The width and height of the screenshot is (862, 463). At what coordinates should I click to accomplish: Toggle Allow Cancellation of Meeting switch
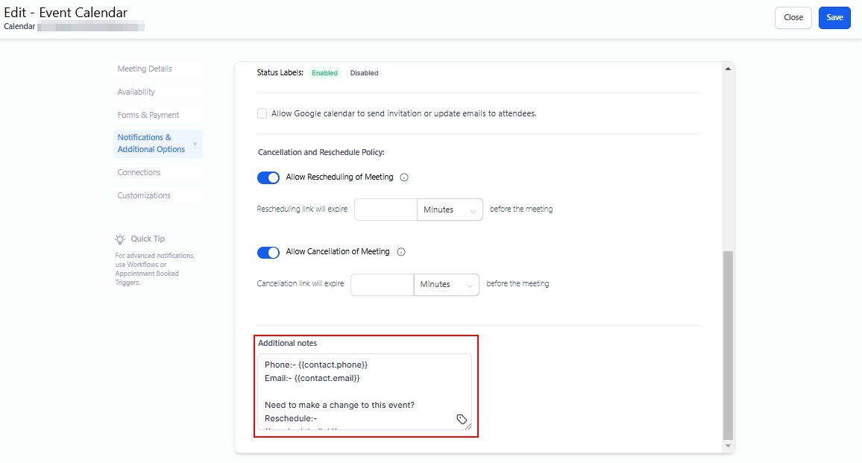[268, 252]
